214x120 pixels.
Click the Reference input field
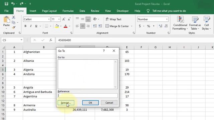tap(88, 96)
